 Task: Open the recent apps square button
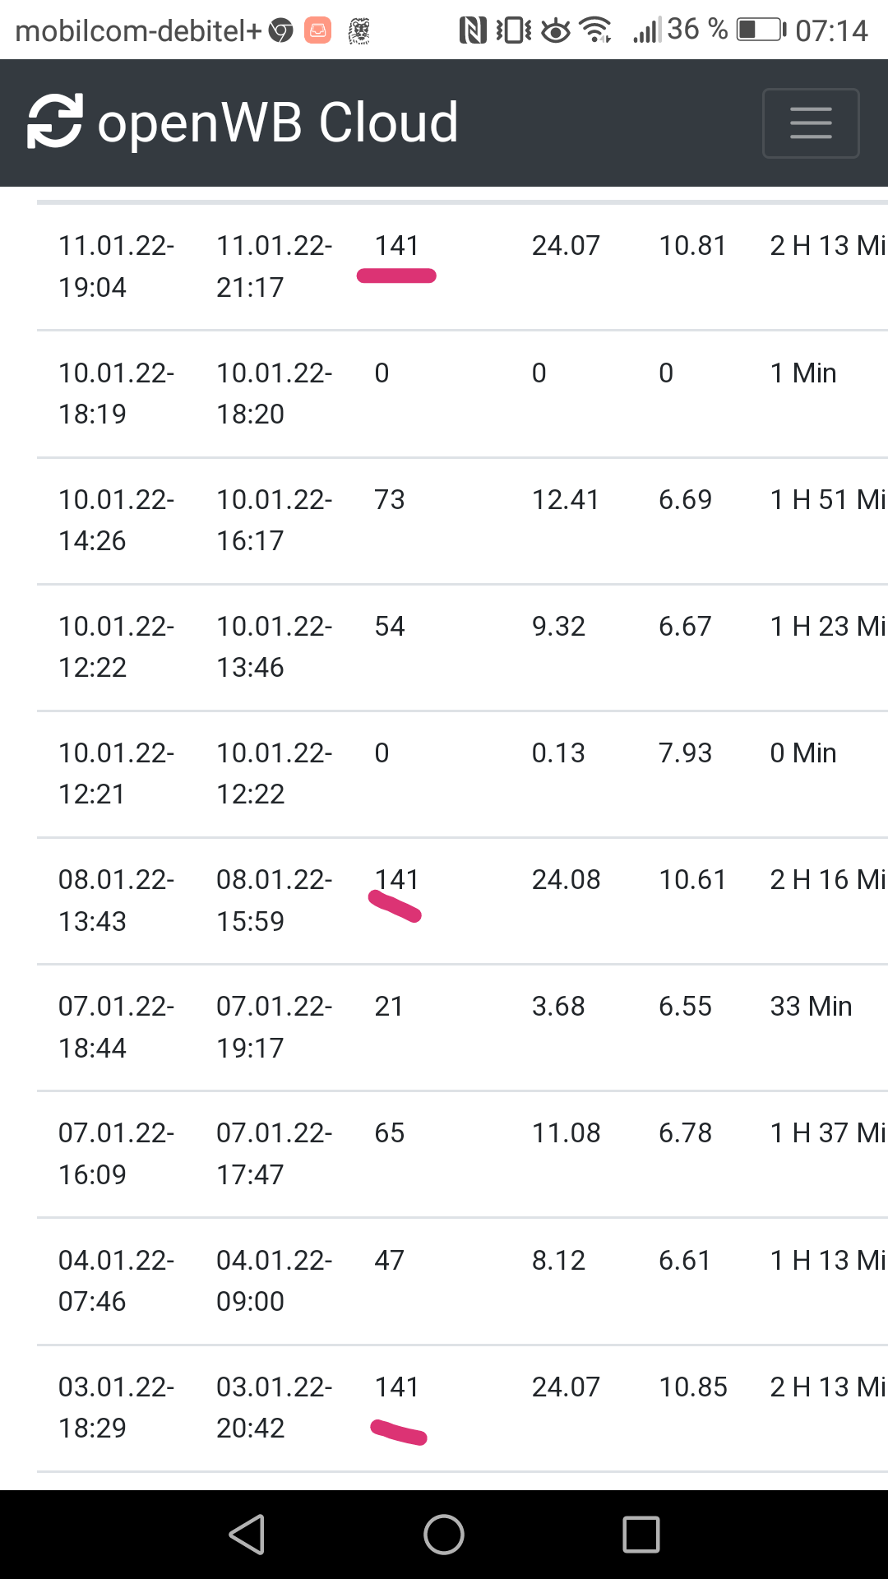click(641, 1535)
